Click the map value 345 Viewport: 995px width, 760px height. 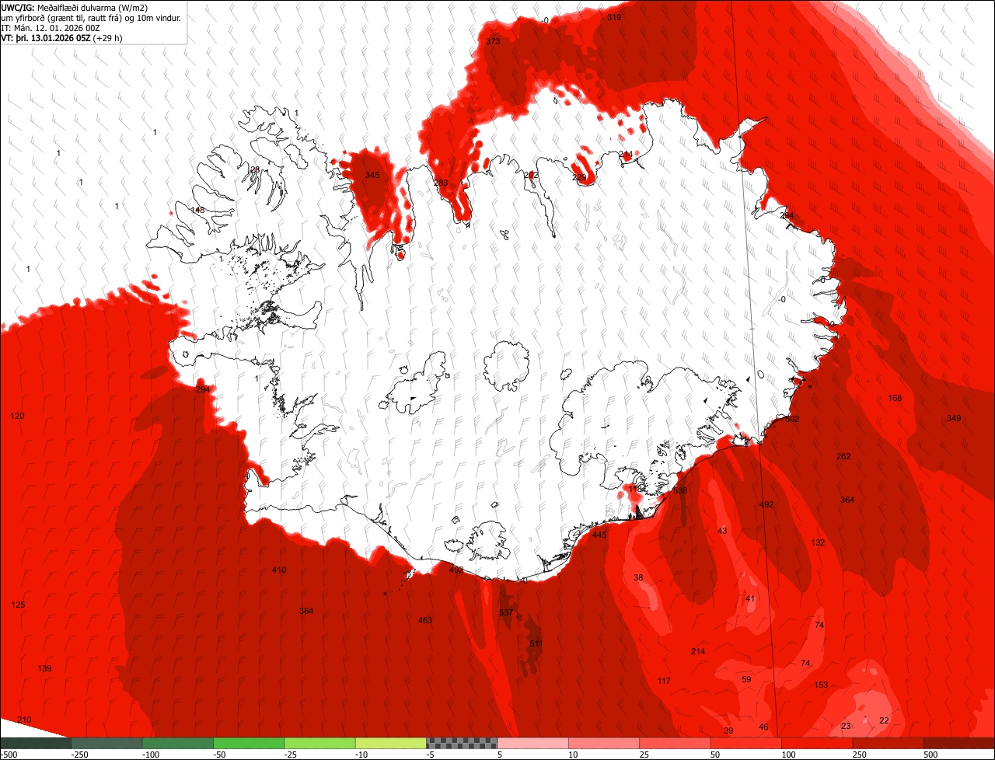point(372,175)
